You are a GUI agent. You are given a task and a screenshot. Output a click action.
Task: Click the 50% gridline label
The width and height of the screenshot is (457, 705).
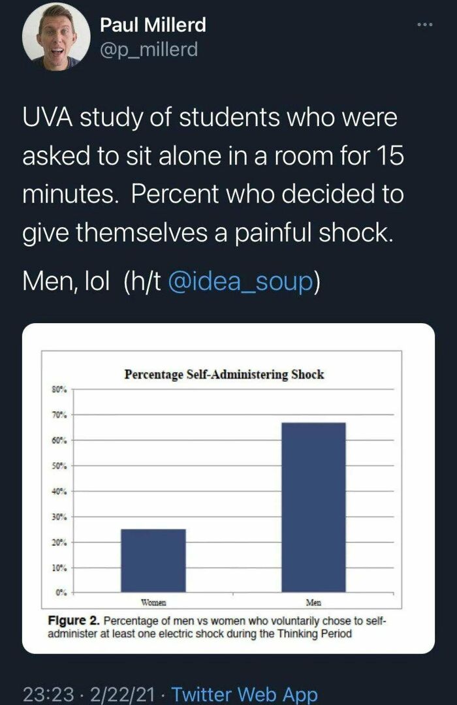pyautogui.click(x=59, y=466)
